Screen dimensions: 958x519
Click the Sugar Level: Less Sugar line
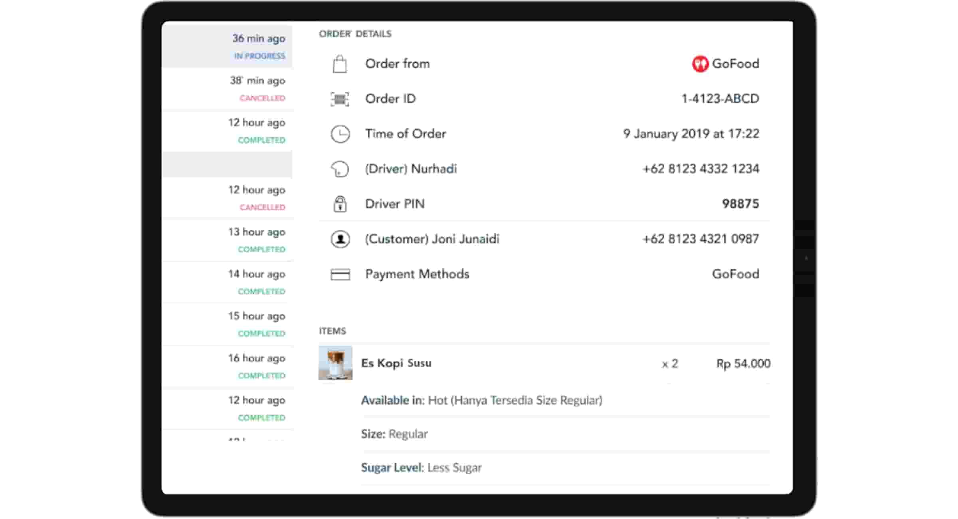click(421, 467)
